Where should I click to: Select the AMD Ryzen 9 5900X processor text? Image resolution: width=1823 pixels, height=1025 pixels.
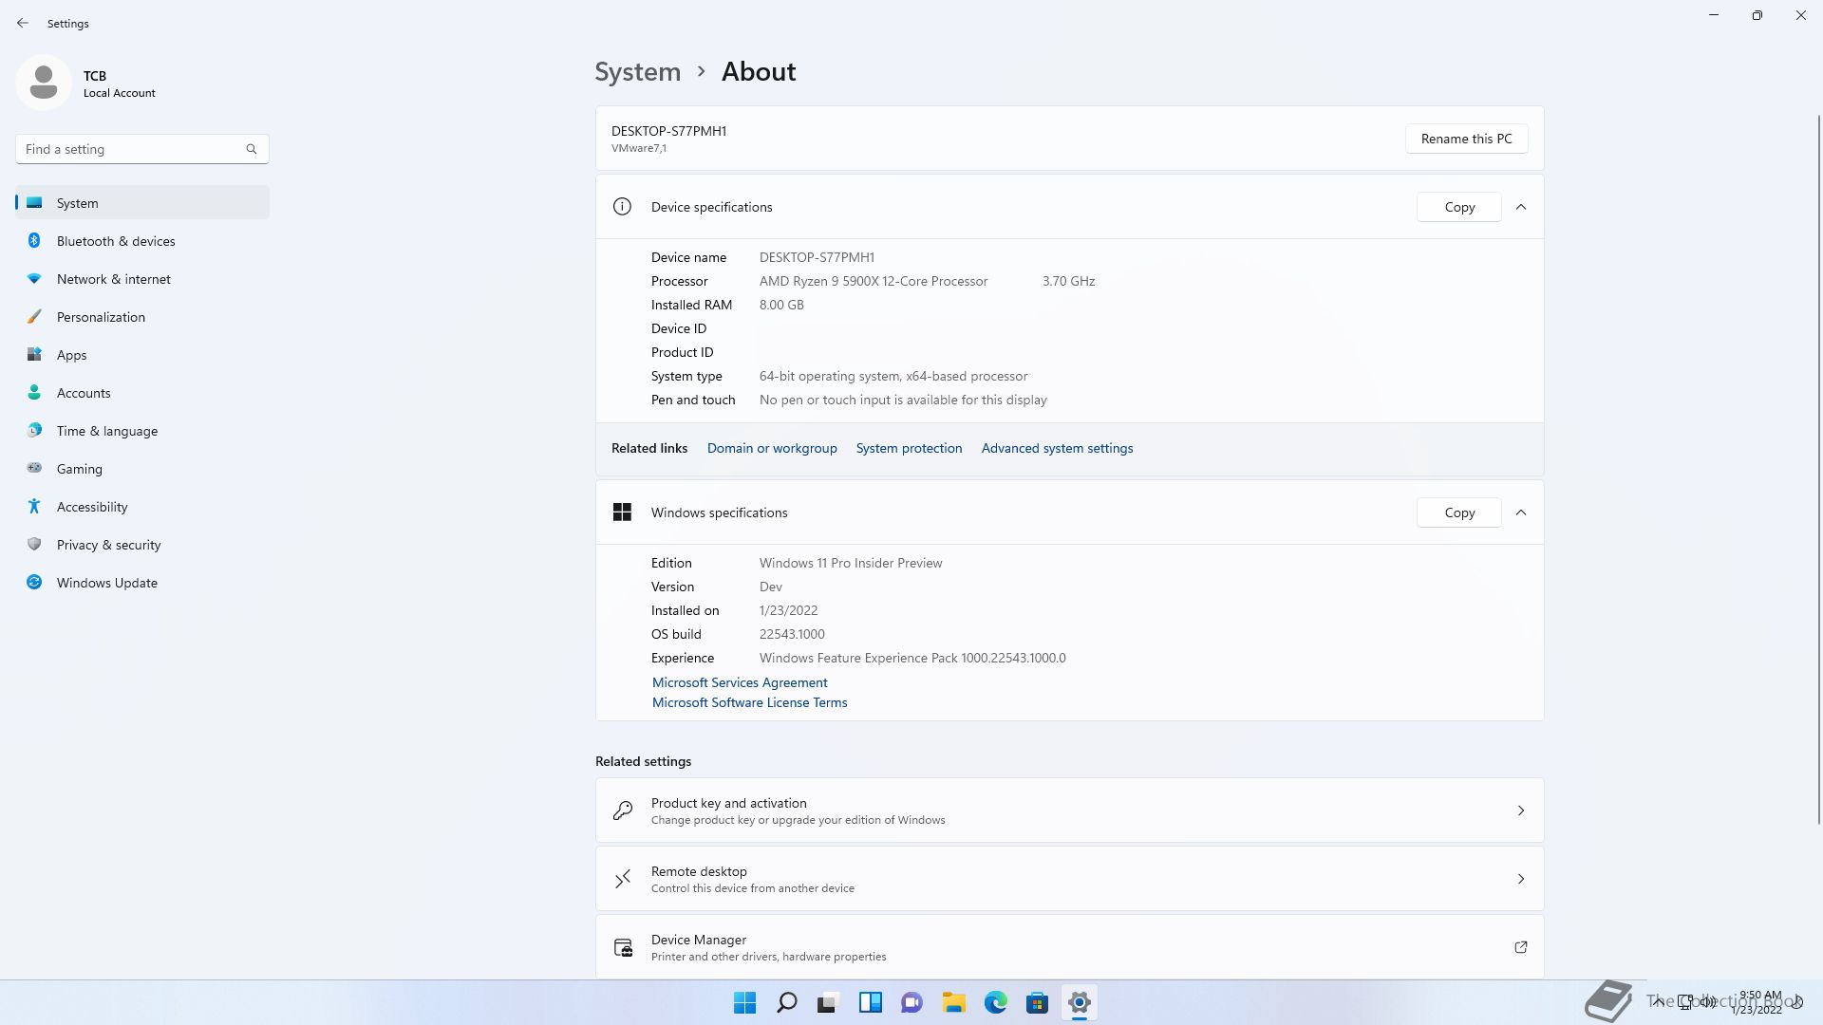874,281
